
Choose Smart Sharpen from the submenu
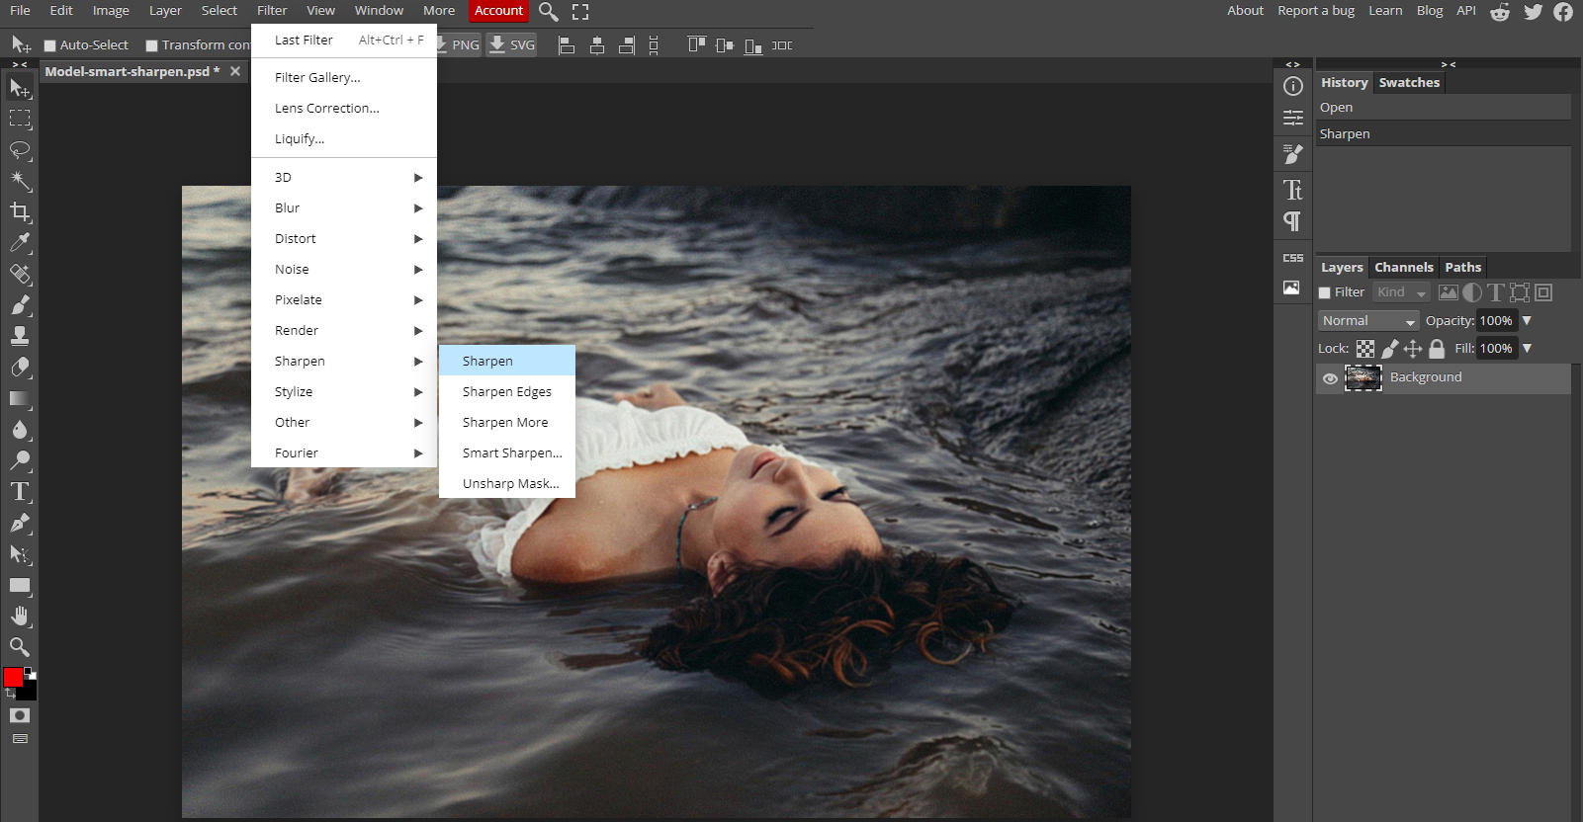511,452
